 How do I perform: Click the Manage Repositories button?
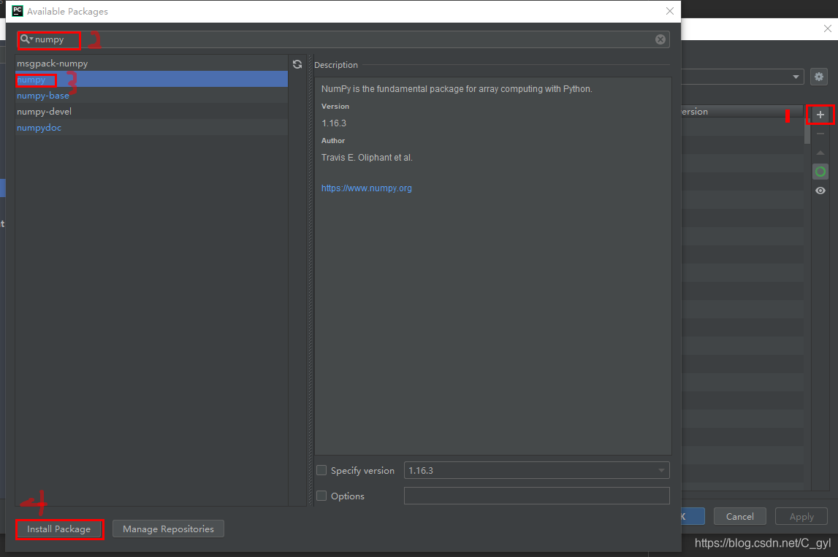coord(168,529)
